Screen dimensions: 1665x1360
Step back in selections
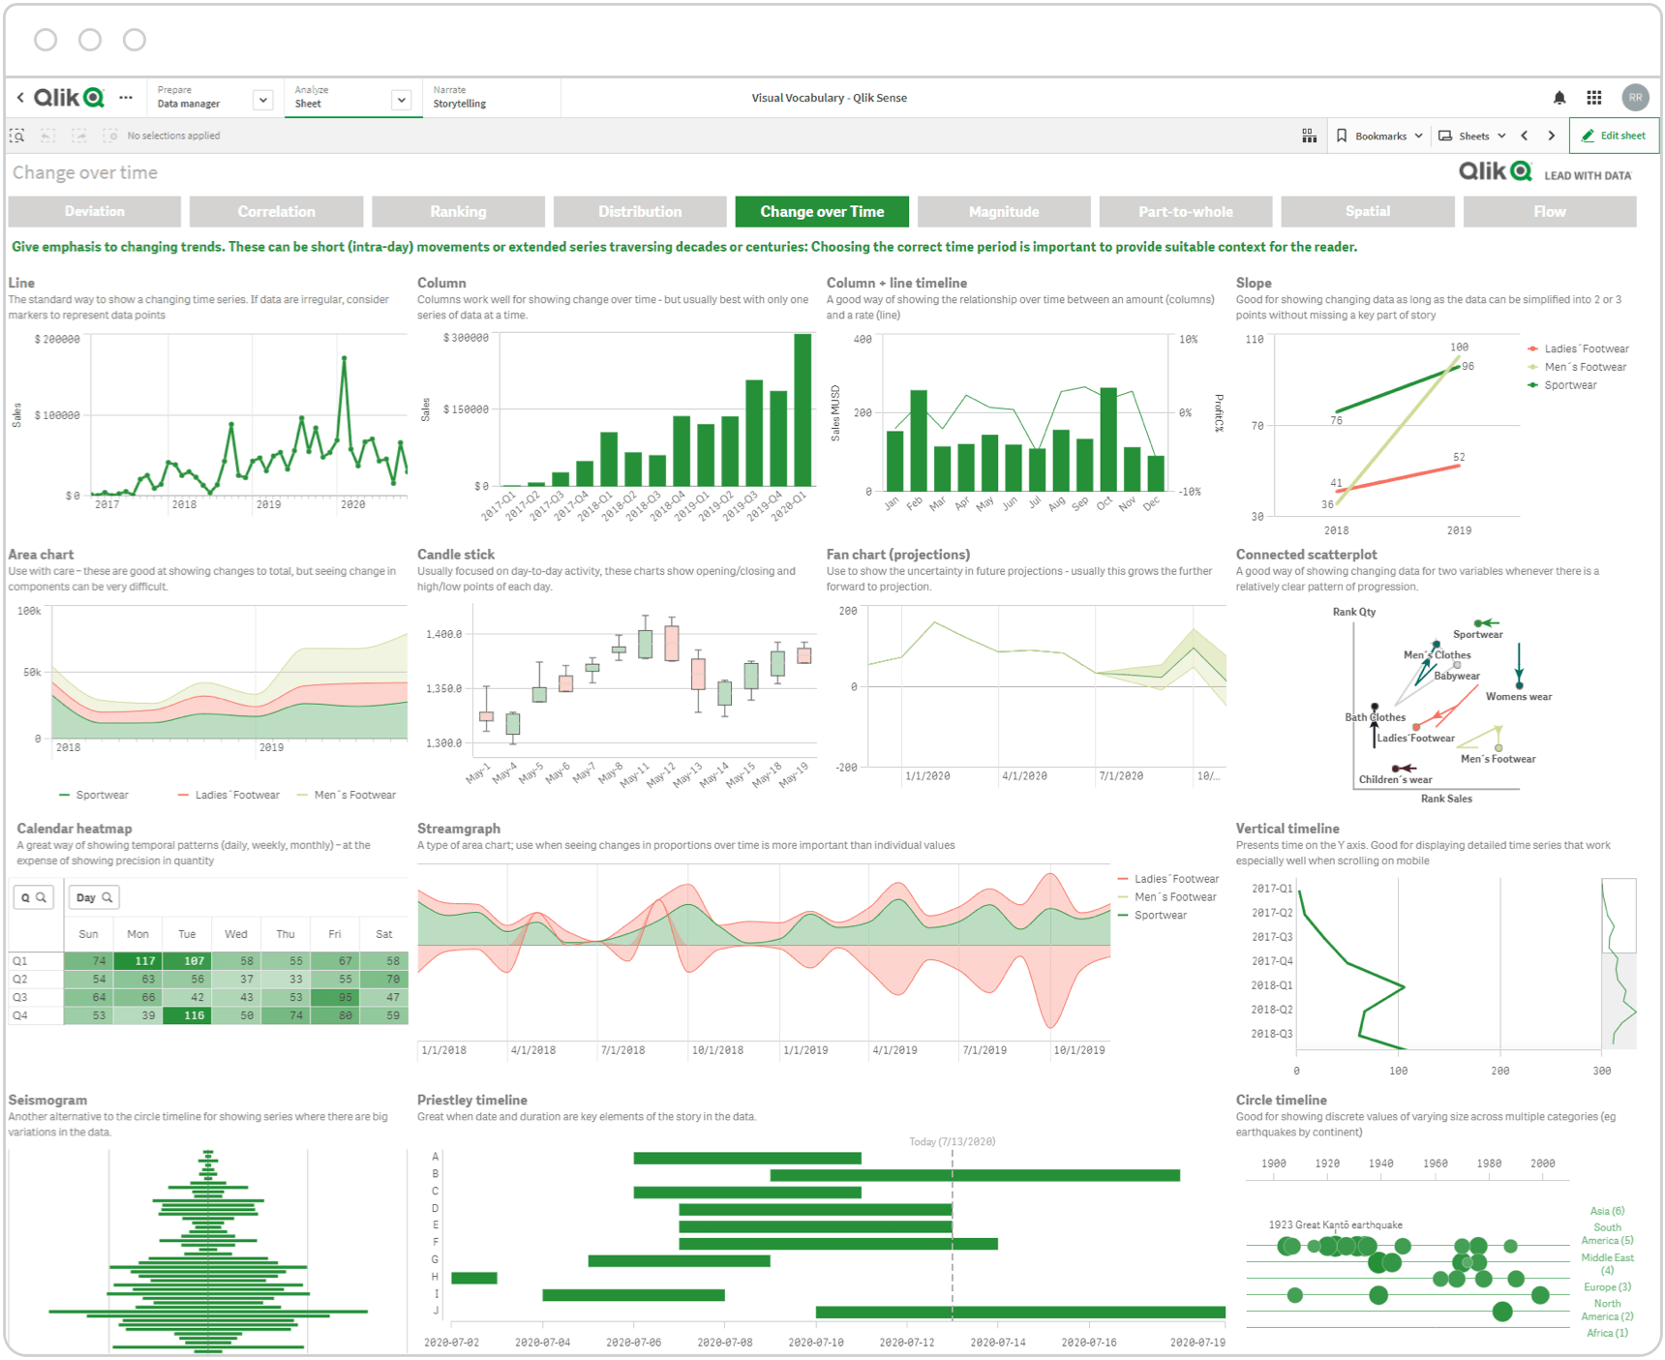[48, 136]
